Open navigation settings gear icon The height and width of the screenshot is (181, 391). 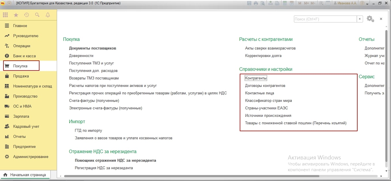point(370,19)
